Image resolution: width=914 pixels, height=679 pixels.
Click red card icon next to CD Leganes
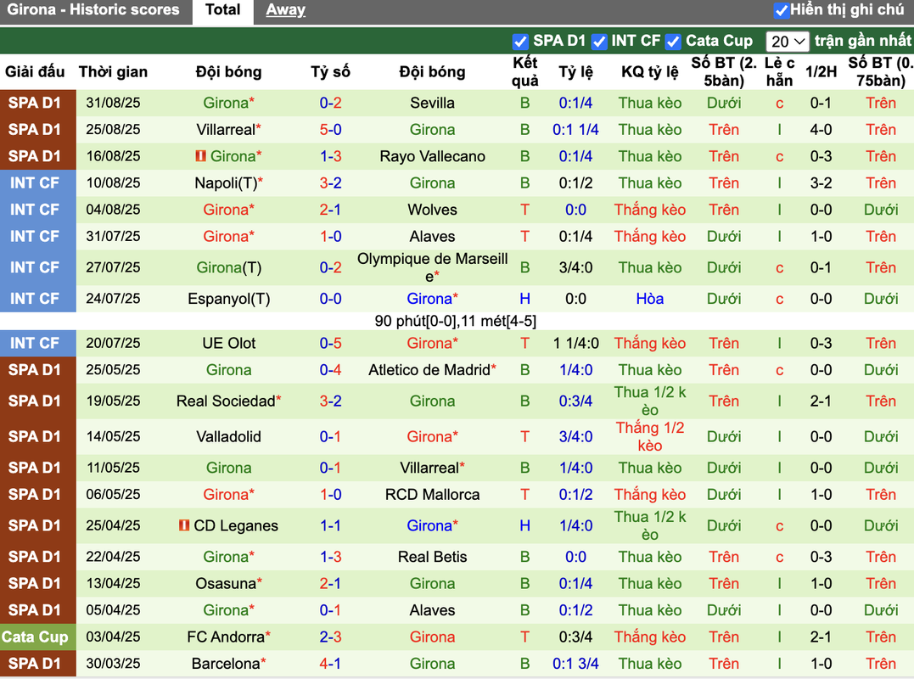point(184,525)
